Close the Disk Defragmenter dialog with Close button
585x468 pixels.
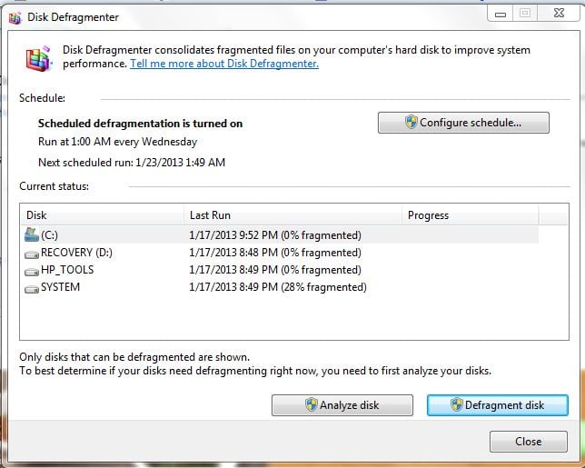tap(529, 442)
